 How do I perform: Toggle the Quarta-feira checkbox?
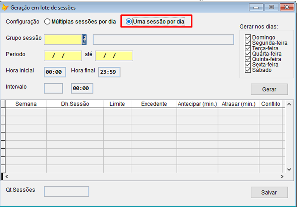(248, 54)
